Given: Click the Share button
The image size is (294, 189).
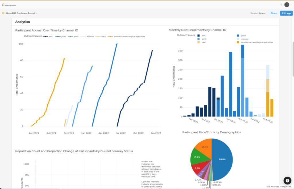Looking at the screenshot, I should (274, 13).
